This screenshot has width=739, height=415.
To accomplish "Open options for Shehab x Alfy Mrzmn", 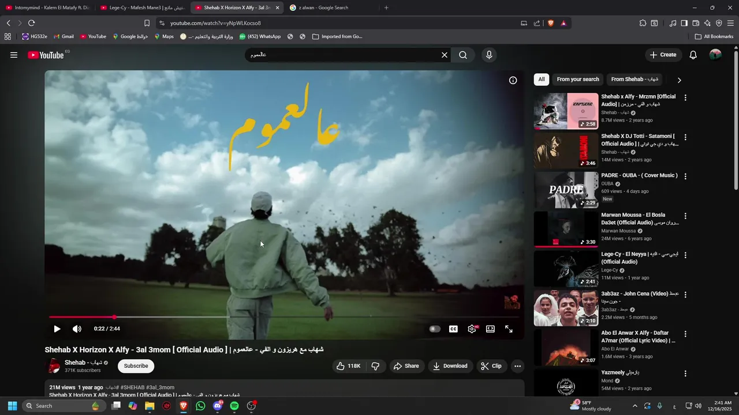I will point(685,98).
